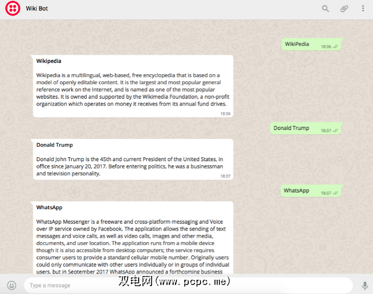The width and height of the screenshot is (373, 294).
Task: Click the bold 'WhatsApp' reply heading
Action: coord(49,208)
